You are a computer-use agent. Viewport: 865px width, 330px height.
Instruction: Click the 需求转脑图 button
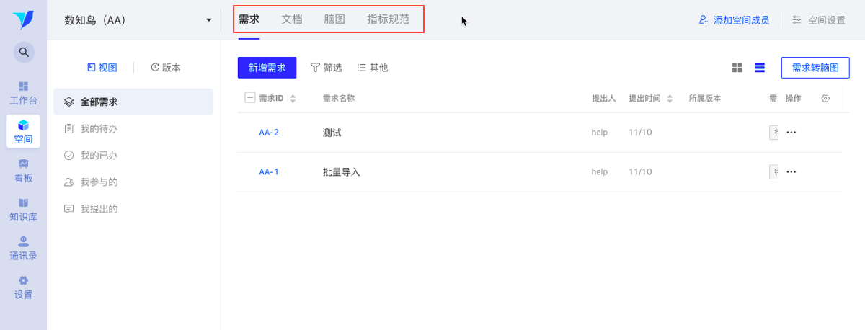[815, 68]
